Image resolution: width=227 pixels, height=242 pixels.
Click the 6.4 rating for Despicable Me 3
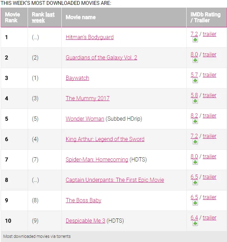[x=194, y=217]
